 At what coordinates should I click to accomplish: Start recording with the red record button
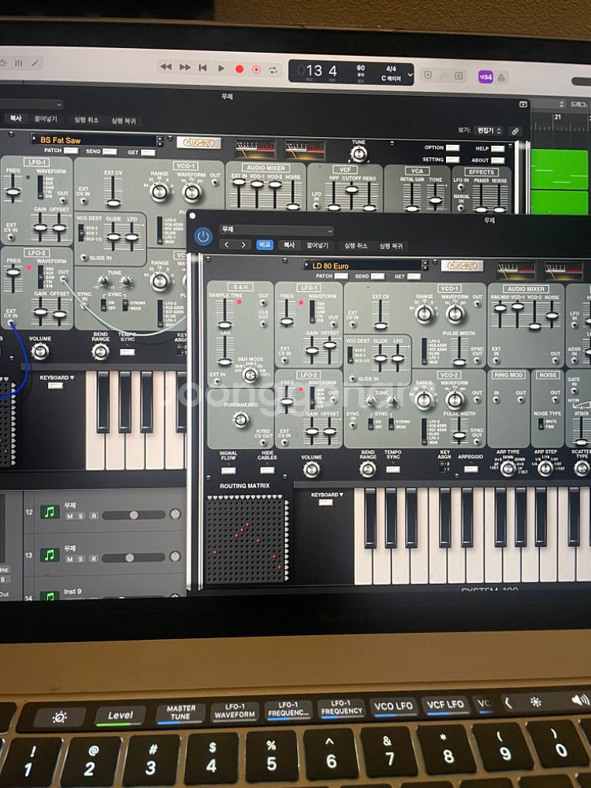[x=240, y=69]
